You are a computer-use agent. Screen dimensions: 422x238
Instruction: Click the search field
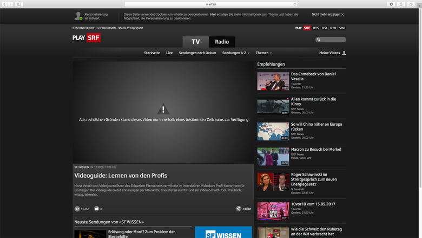click(x=331, y=40)
